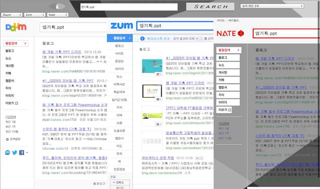Open the Daum search engine dropdown

pos(12,15)
